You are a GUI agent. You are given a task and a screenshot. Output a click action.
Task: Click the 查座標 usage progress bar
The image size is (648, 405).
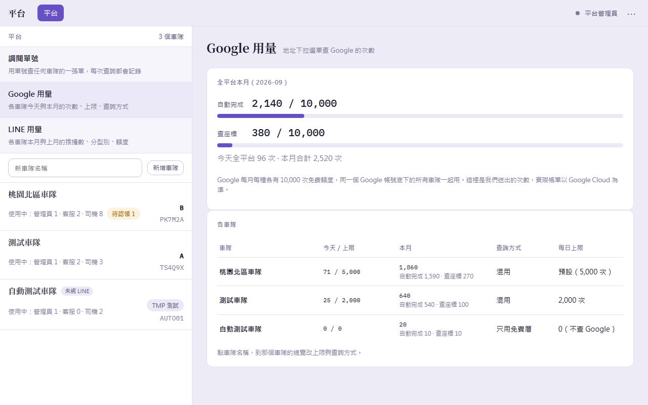click(x=420, y=145)
